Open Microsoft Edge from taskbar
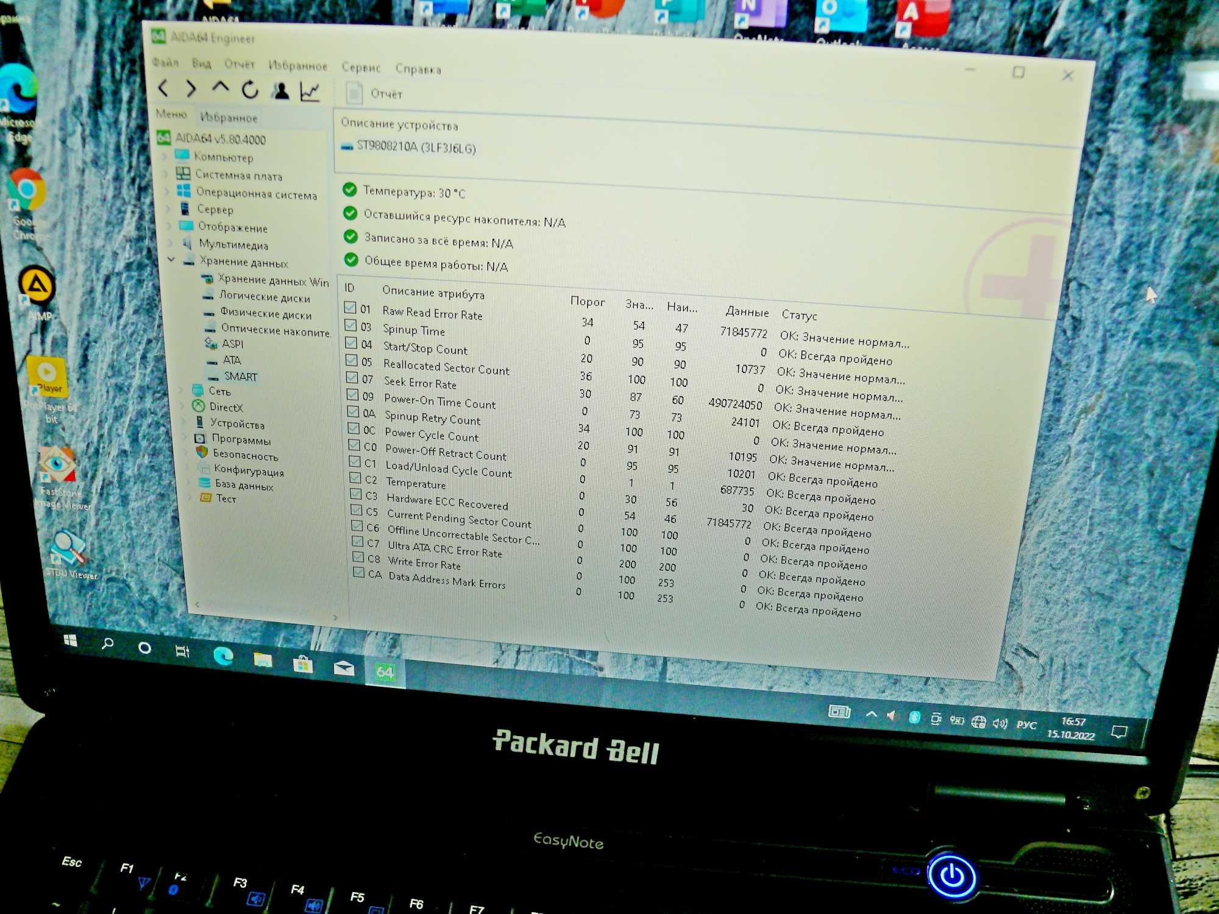The image size is (1219, 914). [x=223, y=656]
